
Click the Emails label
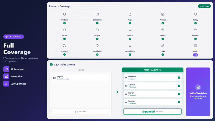point(64,36)
